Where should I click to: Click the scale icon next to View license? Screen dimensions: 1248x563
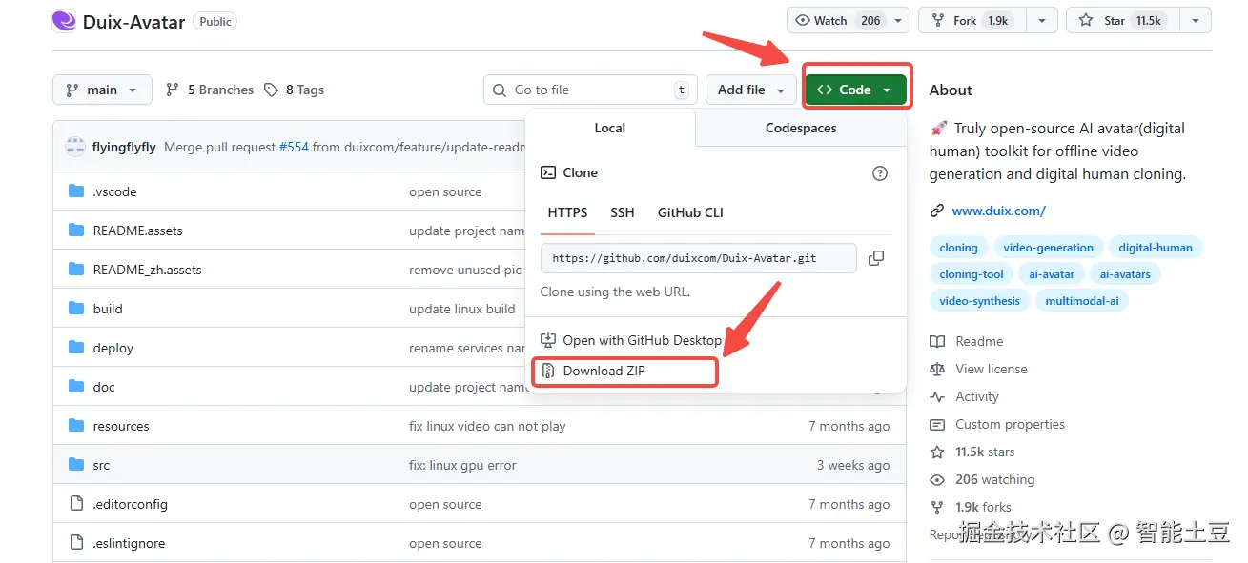point(937,369)
